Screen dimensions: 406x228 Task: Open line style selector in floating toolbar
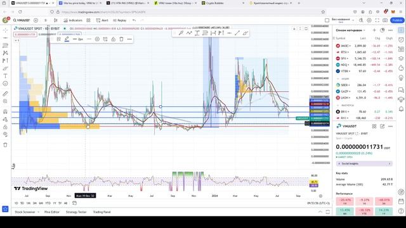tap(89, 39)
